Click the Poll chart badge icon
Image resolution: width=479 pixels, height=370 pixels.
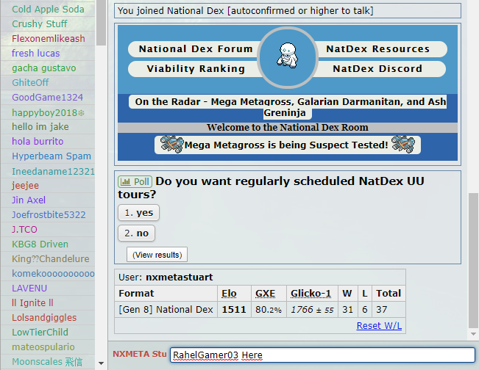coord(135,181)
